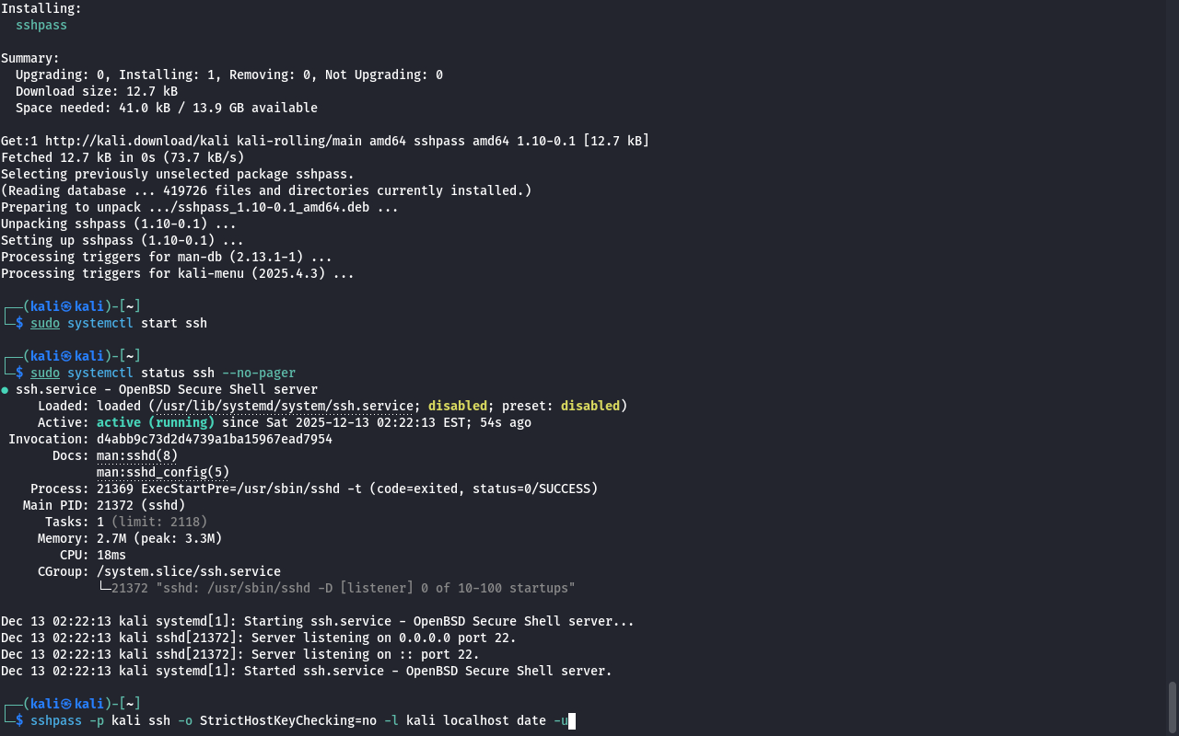Click the $ sign before sshpass command

coord(19,720)
